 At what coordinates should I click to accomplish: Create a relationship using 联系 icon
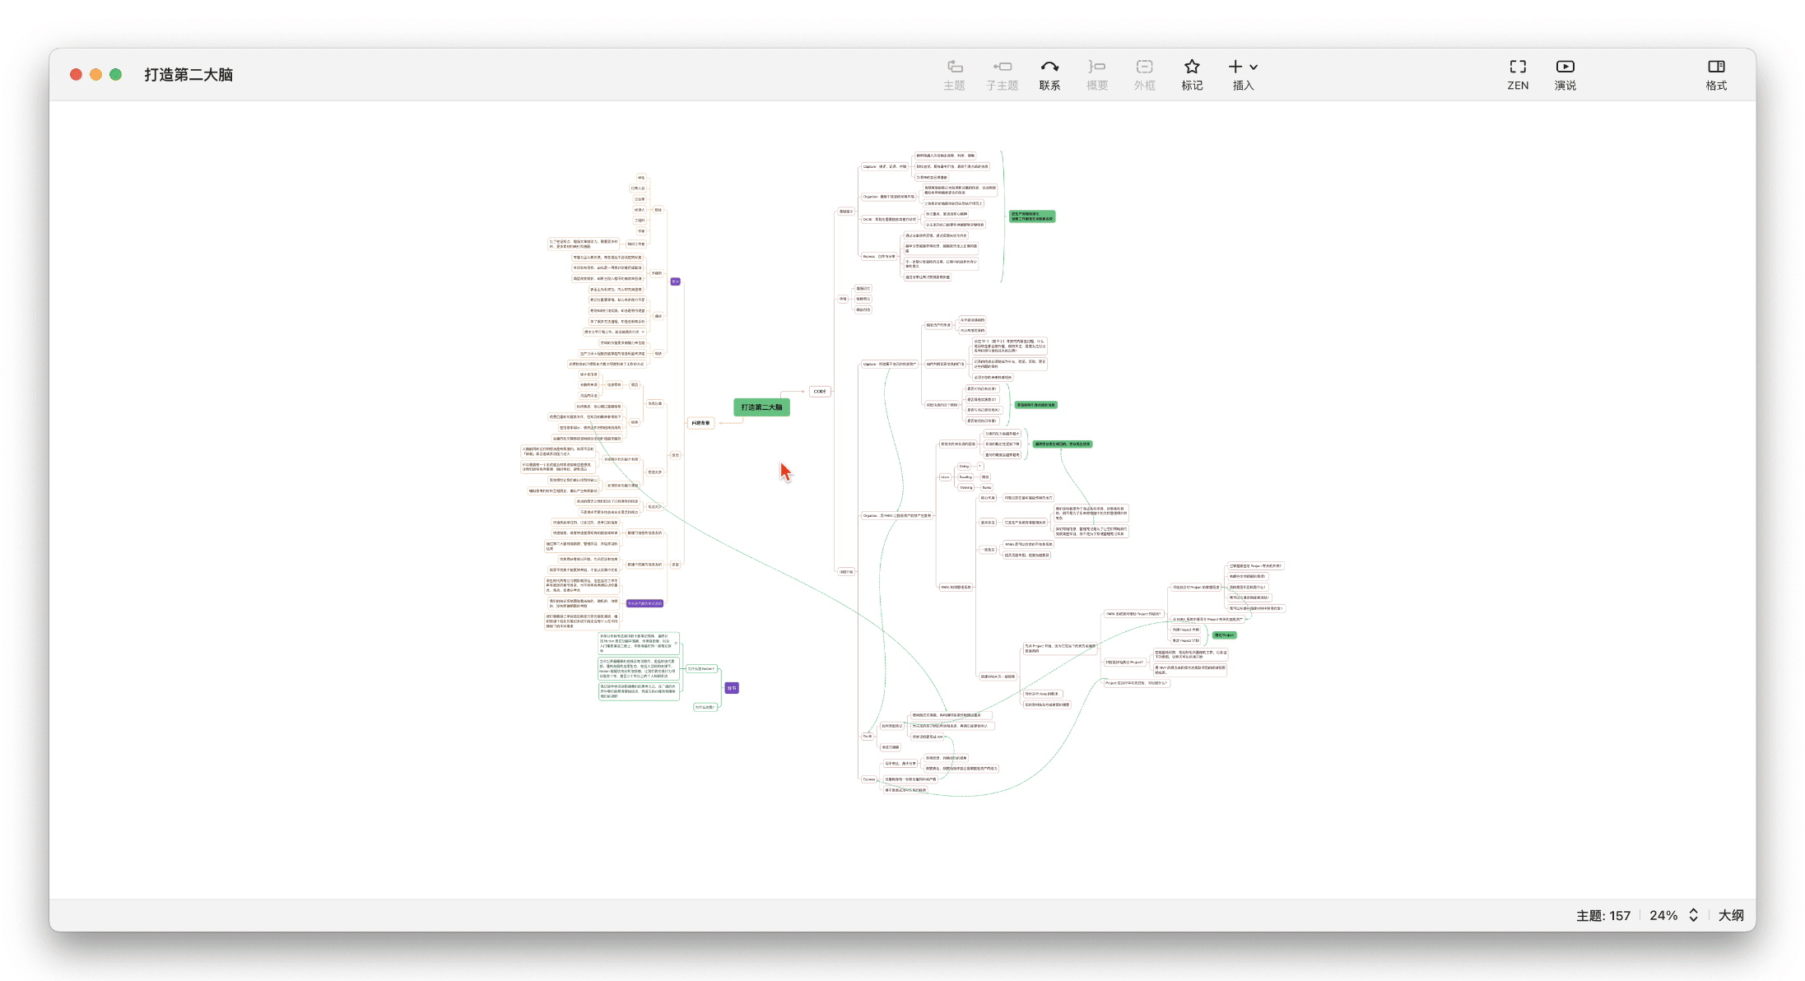1049,67
